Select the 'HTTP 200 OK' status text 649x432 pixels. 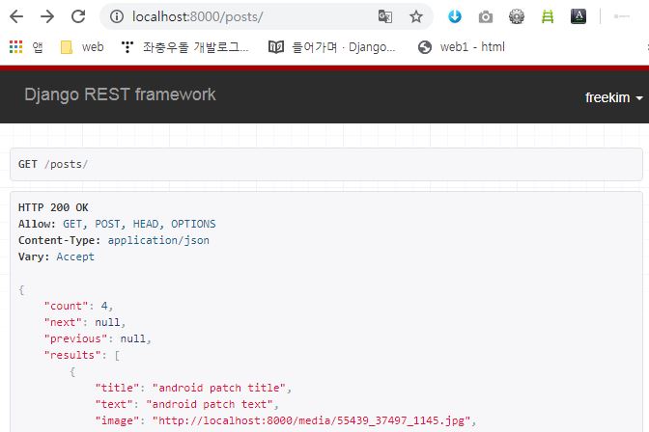pos(53,207)
